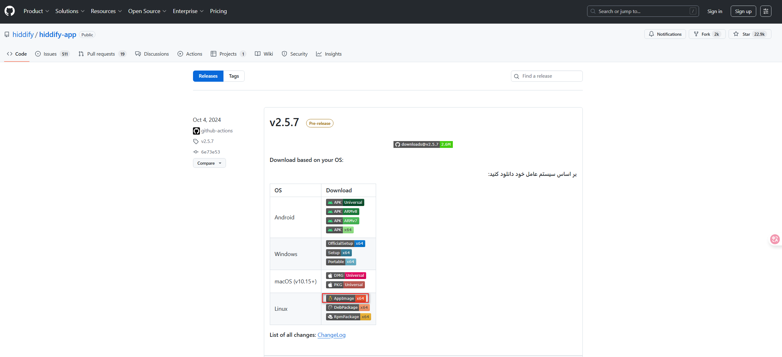Expand the Open Source menu

[x=147, y=11]
